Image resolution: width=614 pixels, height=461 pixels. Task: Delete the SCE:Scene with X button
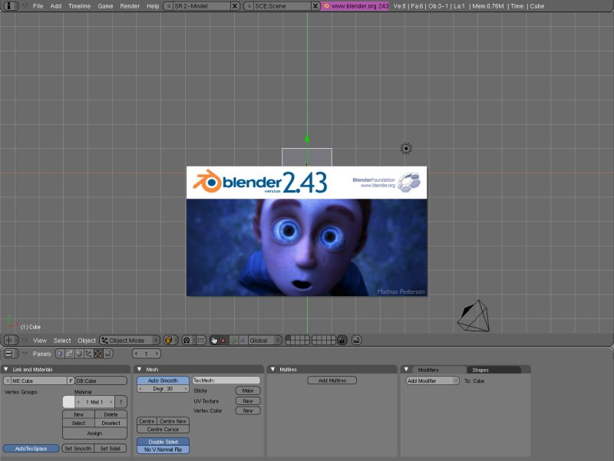315,6
